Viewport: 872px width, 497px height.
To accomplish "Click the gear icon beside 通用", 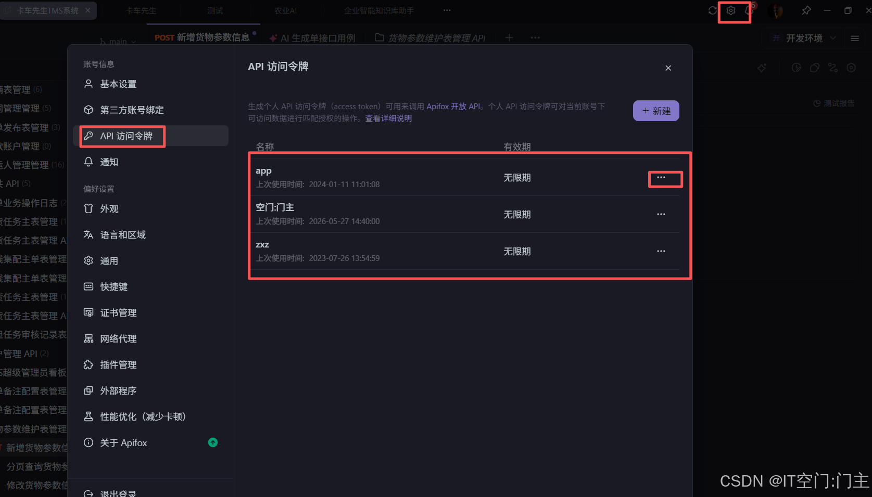I will 89,260.
